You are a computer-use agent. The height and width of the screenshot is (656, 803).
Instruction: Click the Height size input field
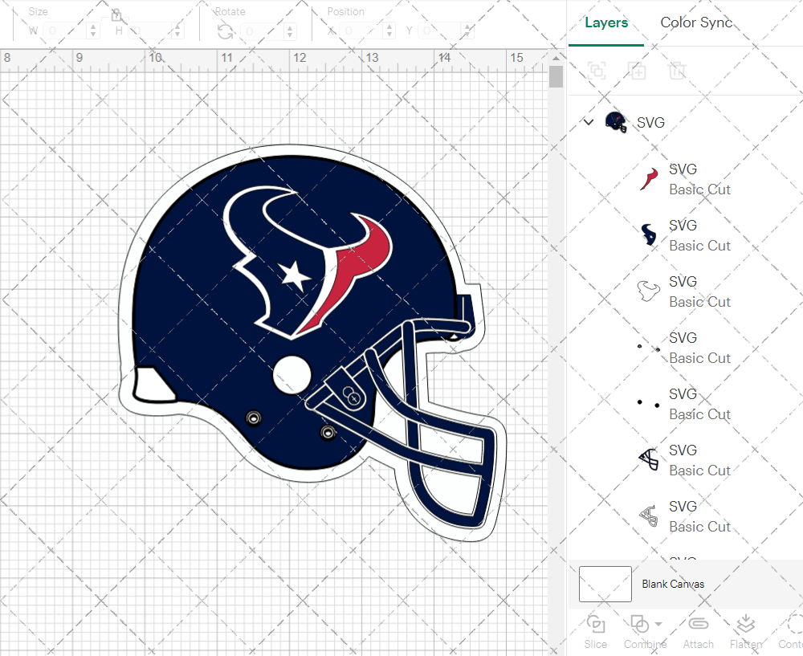[150, 31]
